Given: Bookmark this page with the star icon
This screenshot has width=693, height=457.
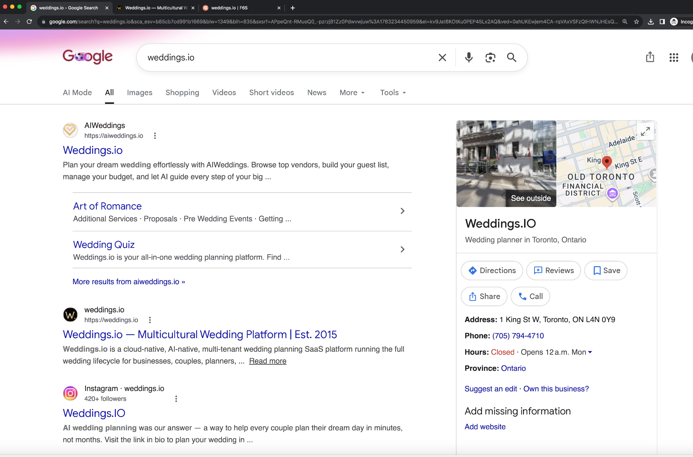Looking at the screenshot, I should point(636,22).
